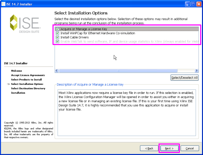Click the ISE Design Suite logo

coord(25,24)
